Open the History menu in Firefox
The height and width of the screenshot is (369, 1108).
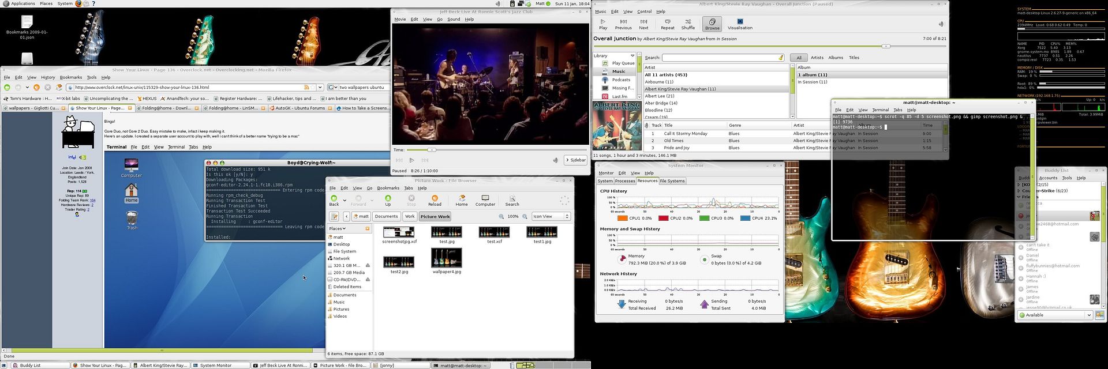(x=48, y=77)
